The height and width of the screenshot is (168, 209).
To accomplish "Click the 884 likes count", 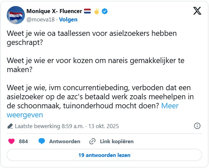I will tap(23, 142).
